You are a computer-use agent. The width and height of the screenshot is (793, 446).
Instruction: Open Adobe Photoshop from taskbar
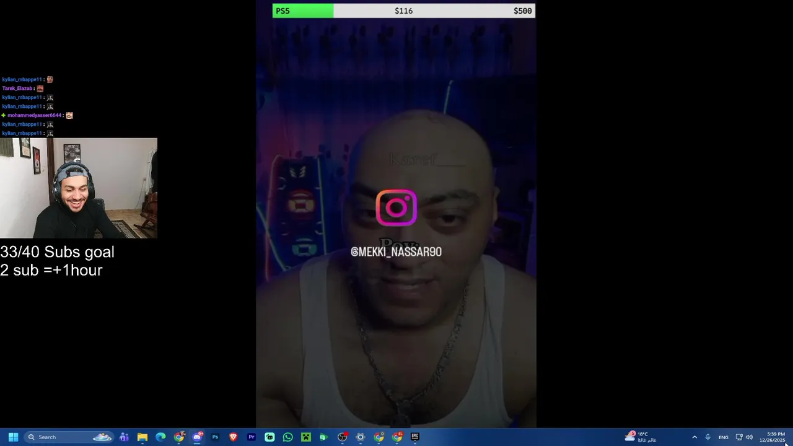click(215, 437)
